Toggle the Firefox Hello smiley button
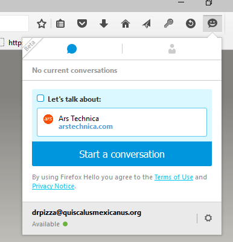Viewport: 233px width, 242px height. 212,23
